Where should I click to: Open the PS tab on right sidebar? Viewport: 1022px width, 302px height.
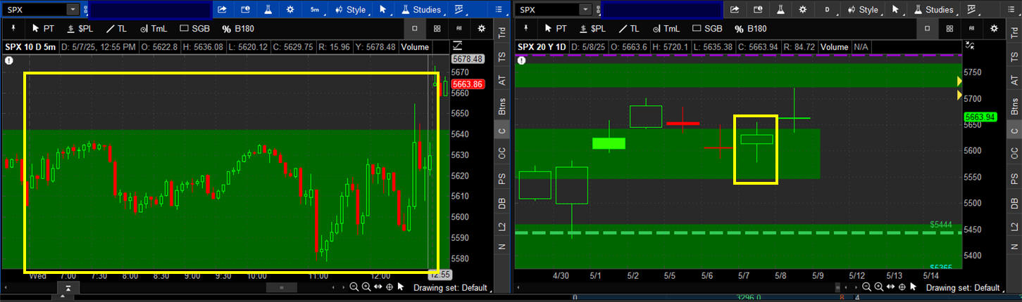click(x=1014, y=178)
